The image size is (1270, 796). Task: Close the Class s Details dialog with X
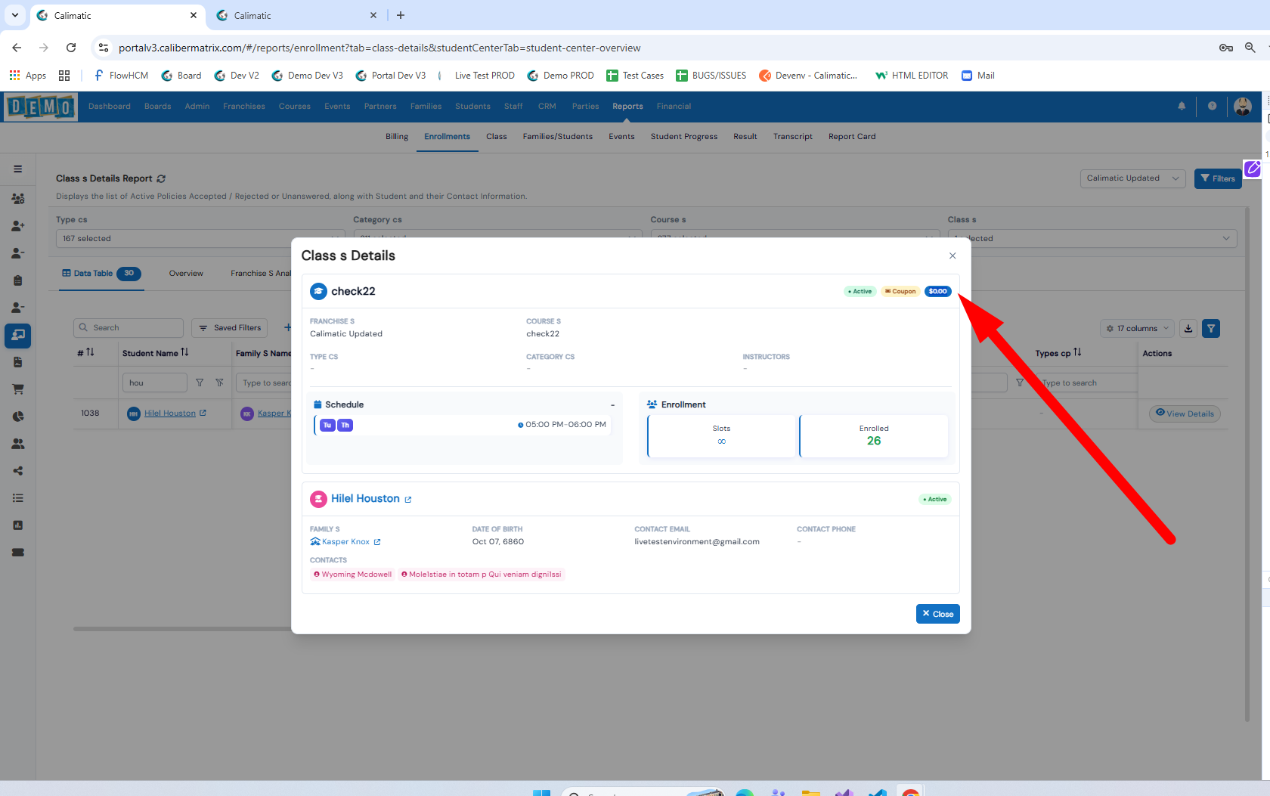click(952, 256)
